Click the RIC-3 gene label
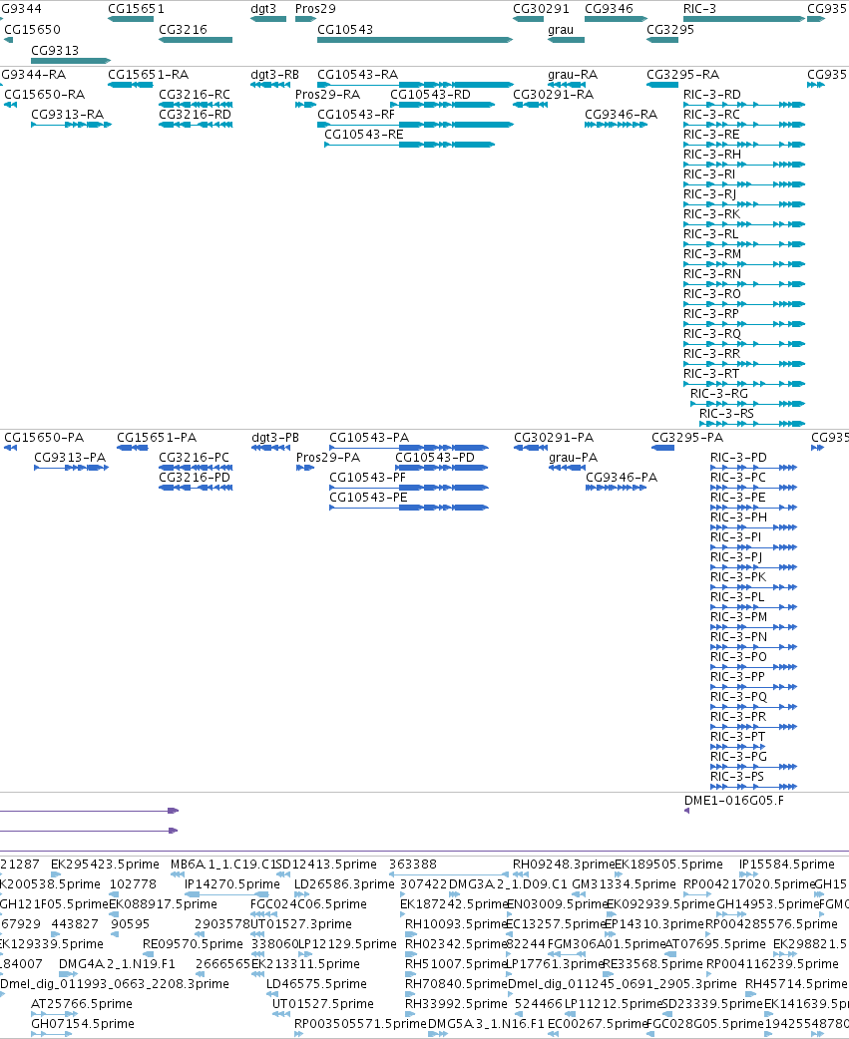849x1039 pixels. tap(700, 9)
